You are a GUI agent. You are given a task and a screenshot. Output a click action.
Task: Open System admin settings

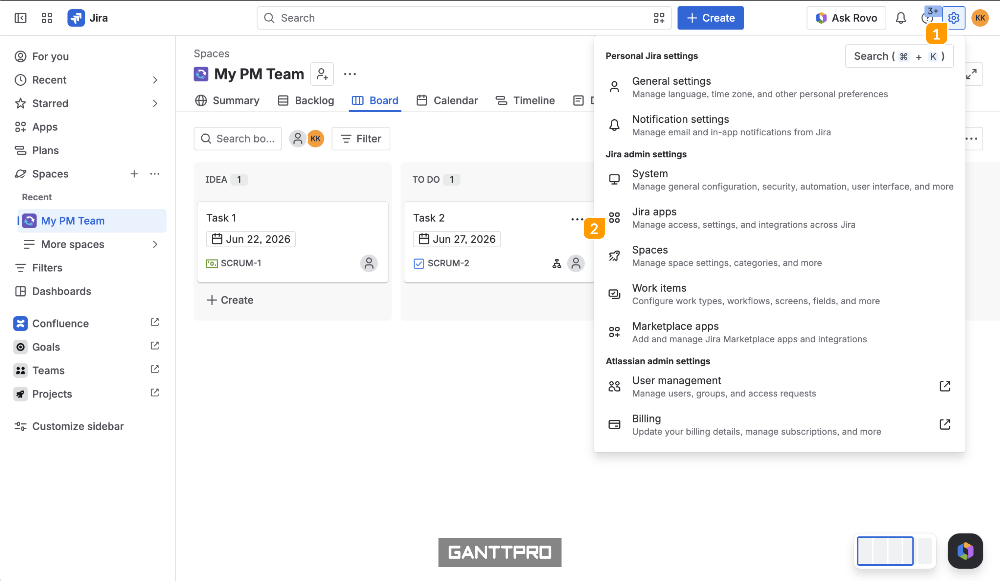click(x=779, y=180)
